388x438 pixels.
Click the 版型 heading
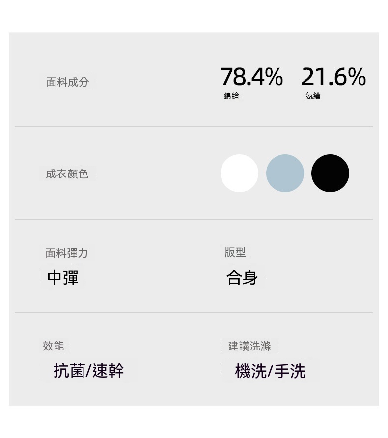[235, 253]
